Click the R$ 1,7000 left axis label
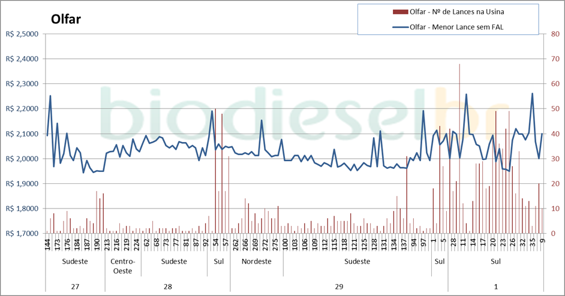565x296 pixels. tap(22, 234)
